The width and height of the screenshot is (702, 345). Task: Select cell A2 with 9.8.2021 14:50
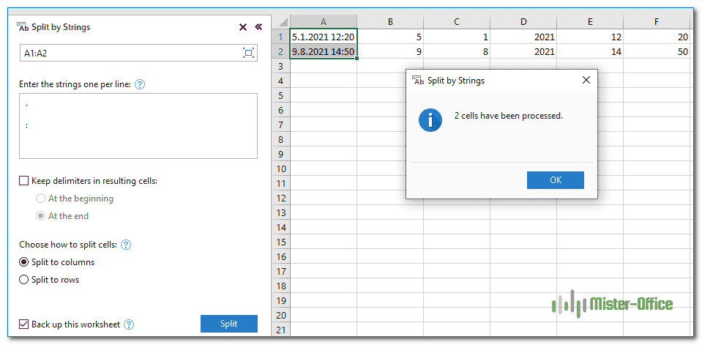[x=324, y=51]
